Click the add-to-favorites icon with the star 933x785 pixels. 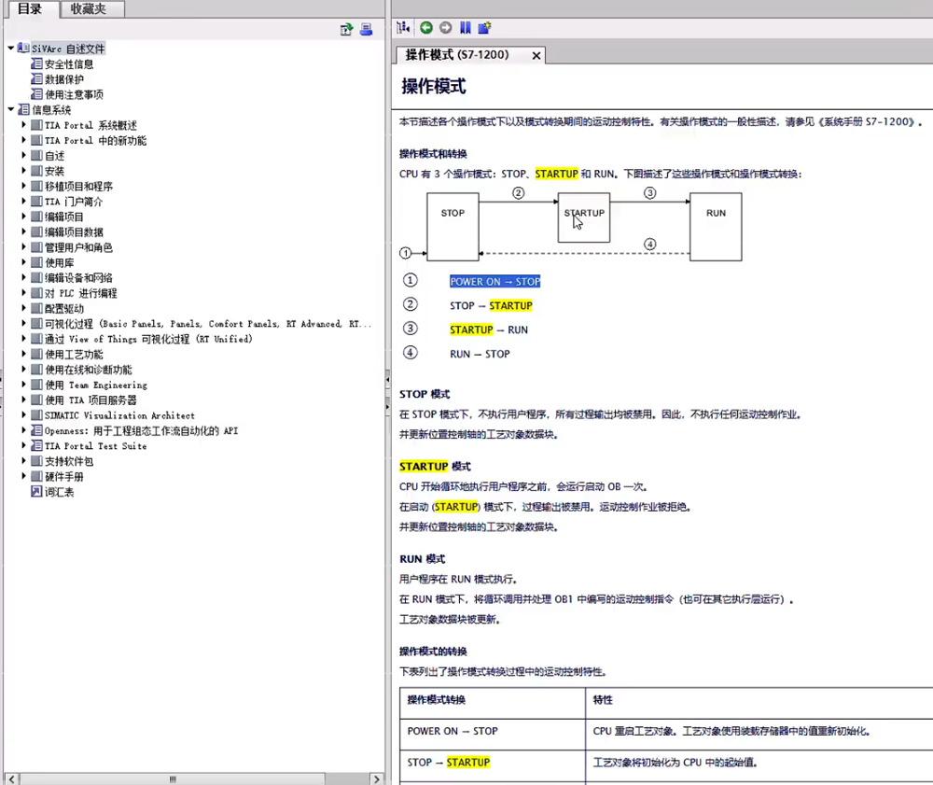(484, 28)
